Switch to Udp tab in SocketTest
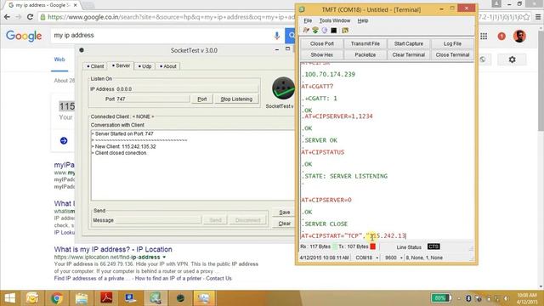This screenshot has width=544, height=306. point(145,66)
